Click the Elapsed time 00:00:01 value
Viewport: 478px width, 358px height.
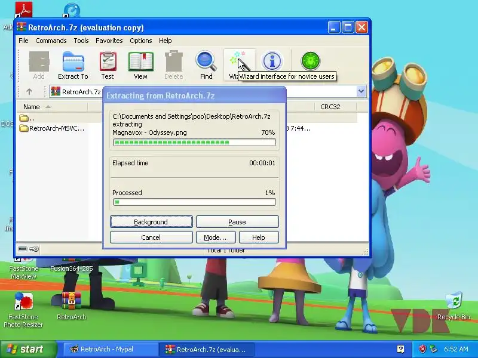[262, 163]
